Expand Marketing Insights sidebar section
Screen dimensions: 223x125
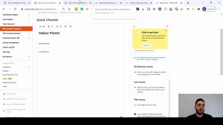pyautogui.click(x=29, y=15)
